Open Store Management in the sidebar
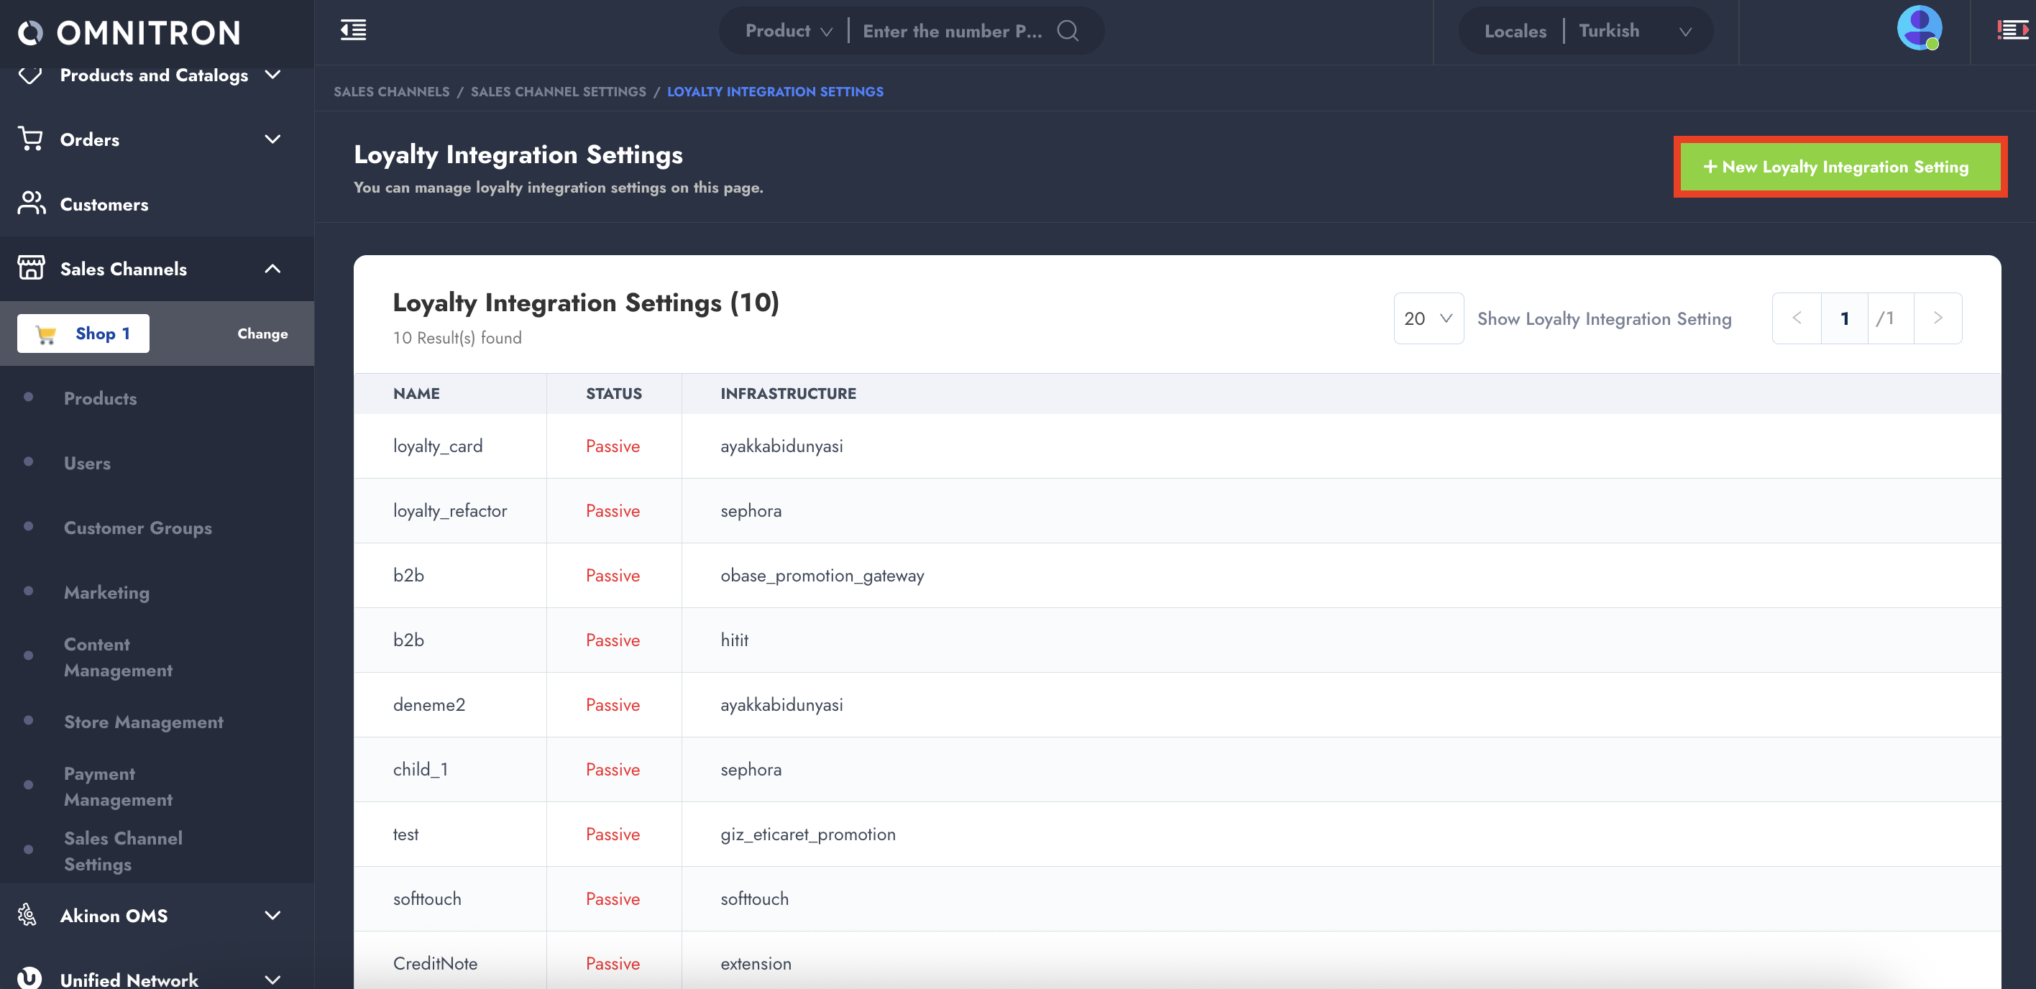 (x=143, y=721)
